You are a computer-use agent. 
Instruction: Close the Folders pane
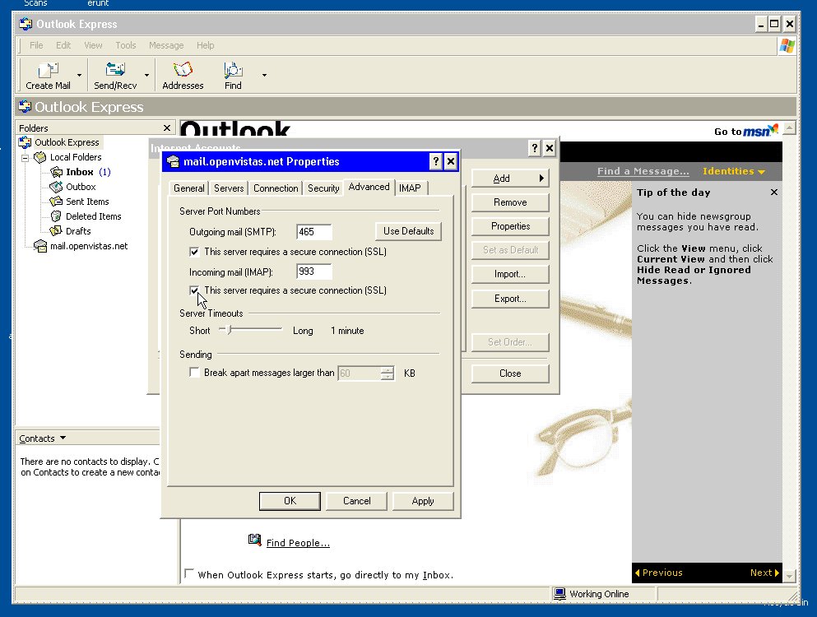(x=167, y=128)
